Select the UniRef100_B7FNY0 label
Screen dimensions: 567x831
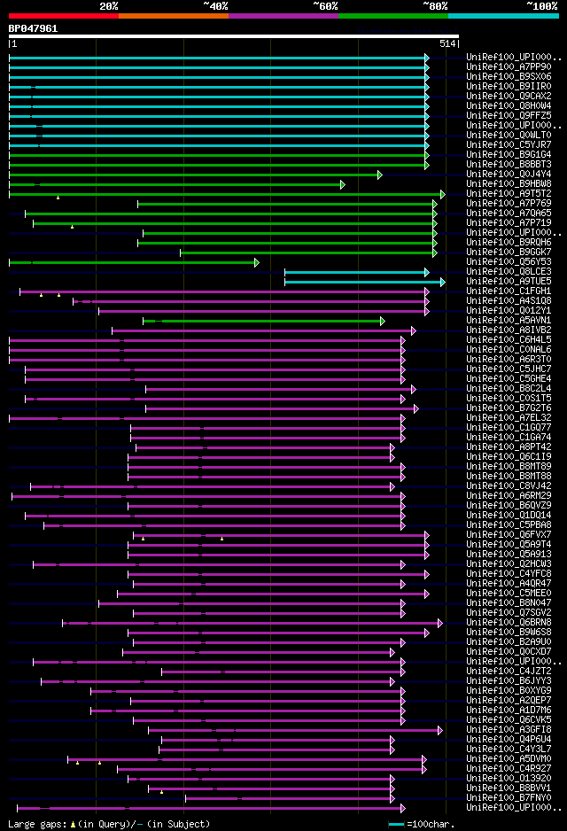pyautogui.click(x=509, y=798)
